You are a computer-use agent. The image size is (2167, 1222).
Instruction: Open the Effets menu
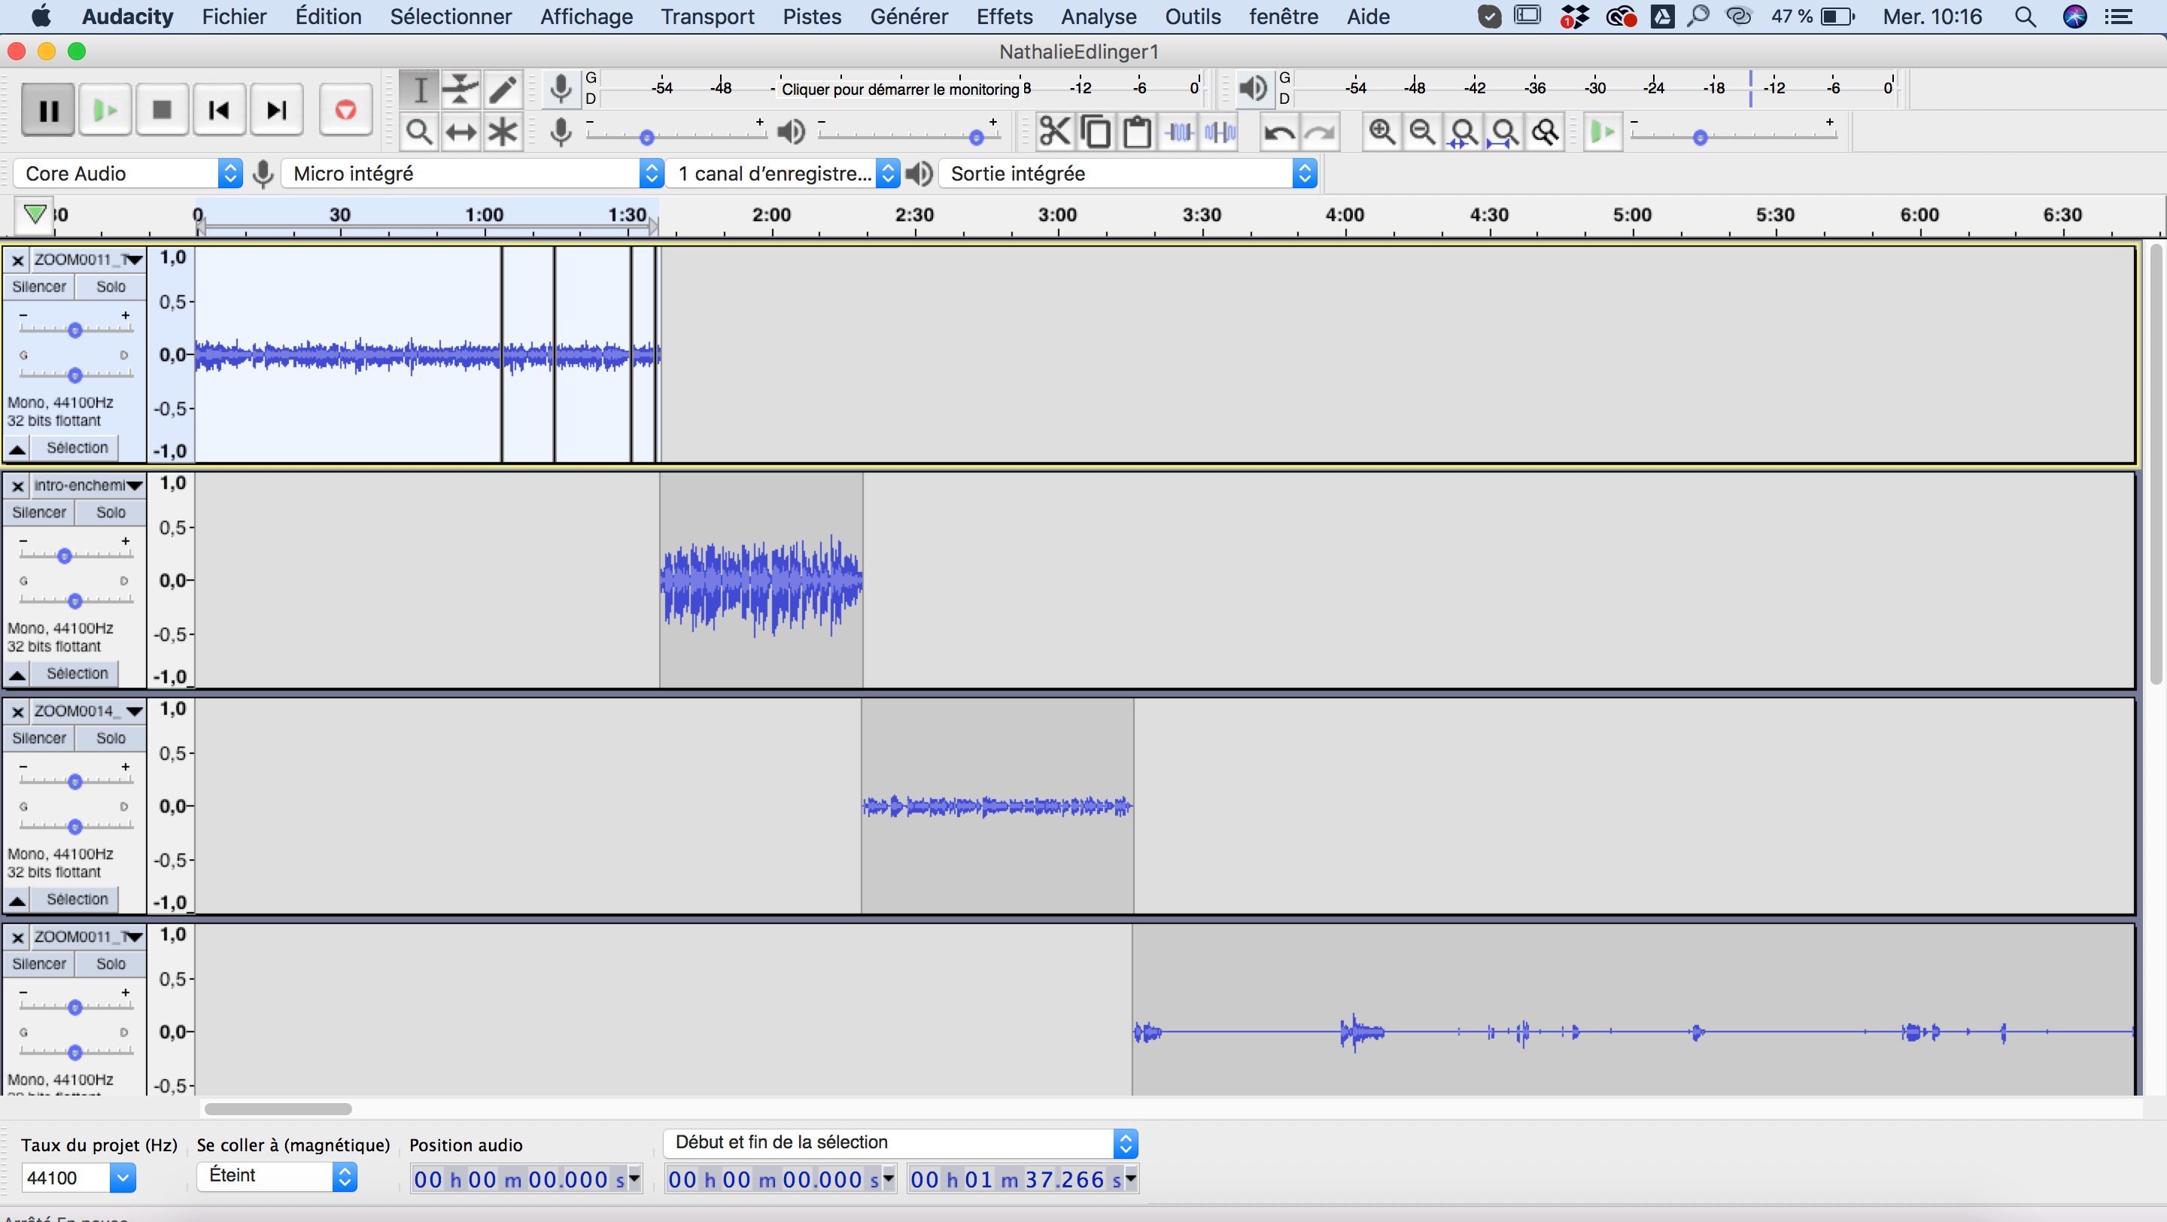coord(1004,16)
